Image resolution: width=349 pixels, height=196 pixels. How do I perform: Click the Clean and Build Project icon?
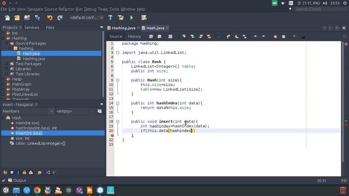point(121,18)
